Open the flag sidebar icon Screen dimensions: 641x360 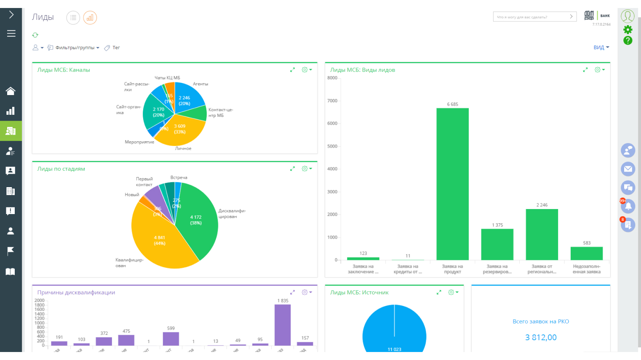pos(11,251)
